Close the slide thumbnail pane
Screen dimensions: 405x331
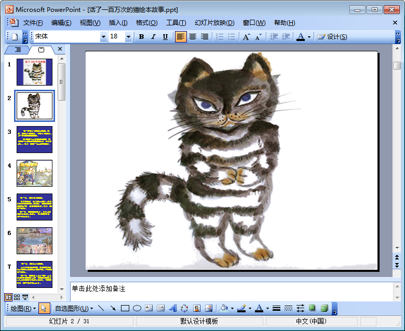click(60, 49)
